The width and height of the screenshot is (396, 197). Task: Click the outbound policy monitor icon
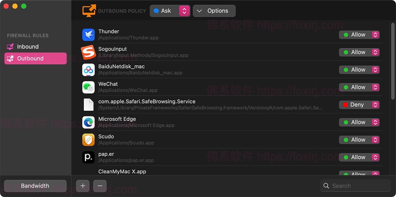tap(89, 11)
